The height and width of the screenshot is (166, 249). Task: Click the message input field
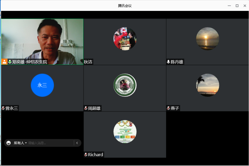point(50,143)
